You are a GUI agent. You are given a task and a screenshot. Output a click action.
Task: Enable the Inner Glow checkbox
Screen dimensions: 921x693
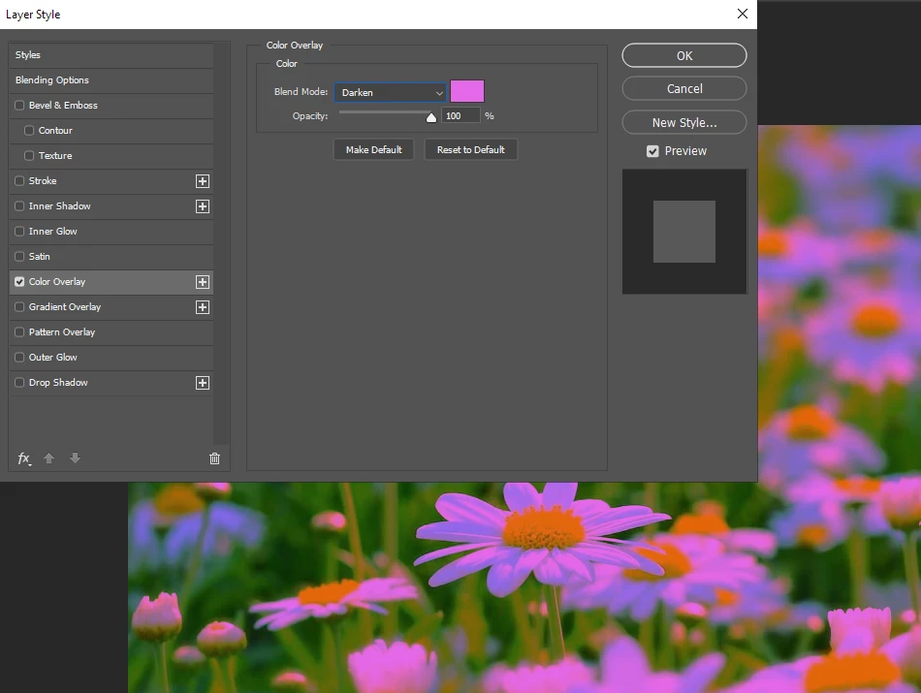click(19, 232)
